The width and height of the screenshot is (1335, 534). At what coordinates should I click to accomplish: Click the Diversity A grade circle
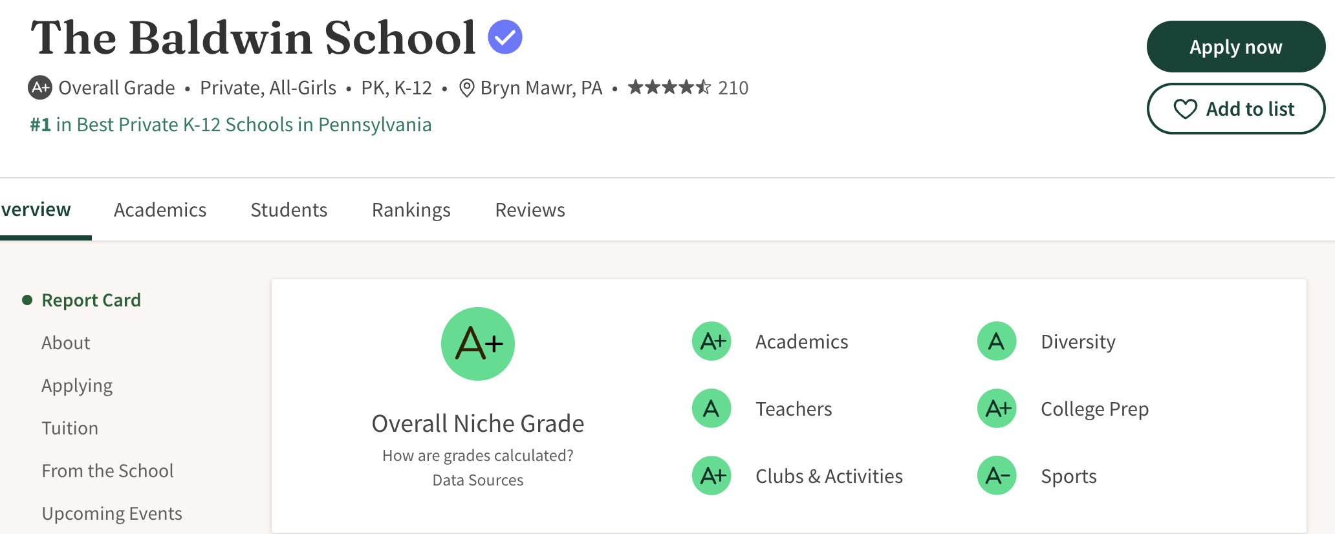point(997,341)
